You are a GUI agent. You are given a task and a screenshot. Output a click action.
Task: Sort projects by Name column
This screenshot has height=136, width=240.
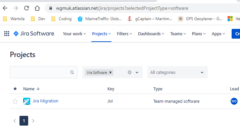[x=31, y=89]
